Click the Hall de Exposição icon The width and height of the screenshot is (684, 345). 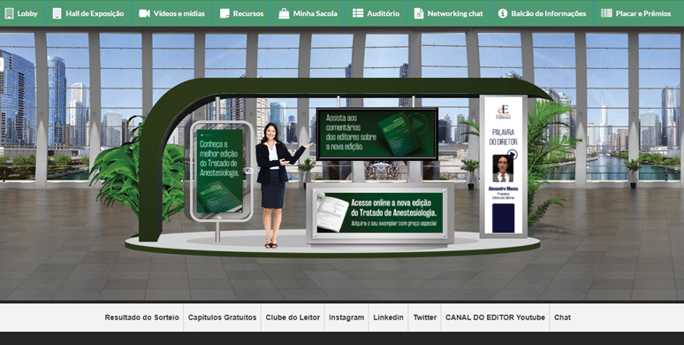click(x=57, y=13)
